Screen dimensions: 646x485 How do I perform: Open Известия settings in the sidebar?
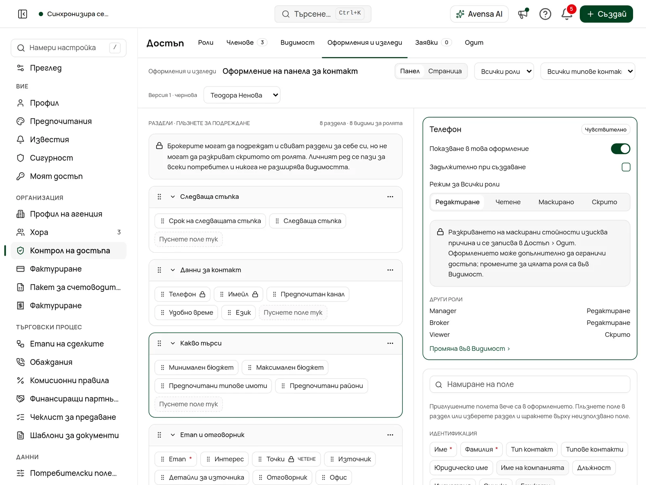pos(69,139)
